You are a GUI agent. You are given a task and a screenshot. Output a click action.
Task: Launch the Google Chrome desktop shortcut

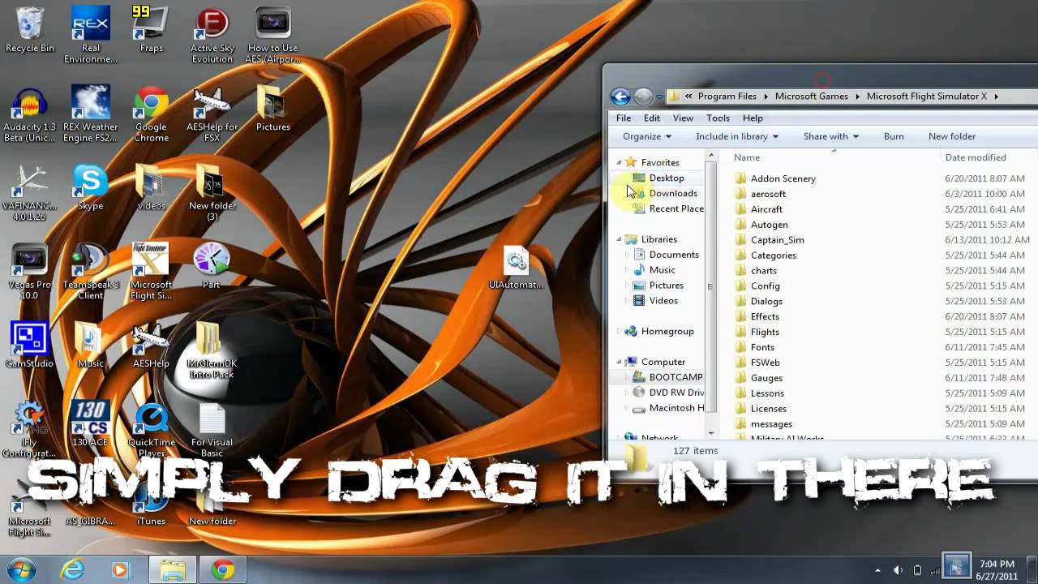151,114
